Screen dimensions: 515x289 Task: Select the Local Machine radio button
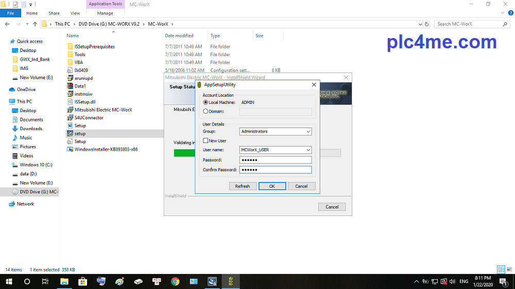click(205, 102)
